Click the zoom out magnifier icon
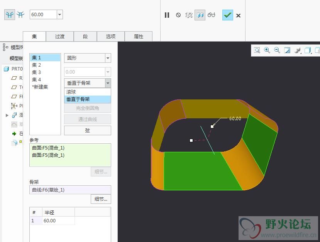Screen dimensions: 320x242 click(277, 50)
